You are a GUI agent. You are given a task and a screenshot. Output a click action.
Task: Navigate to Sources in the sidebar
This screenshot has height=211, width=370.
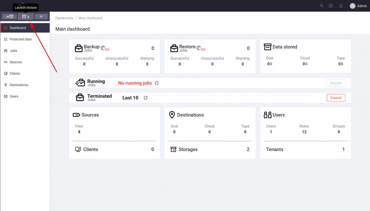click(x=16, y=62)
